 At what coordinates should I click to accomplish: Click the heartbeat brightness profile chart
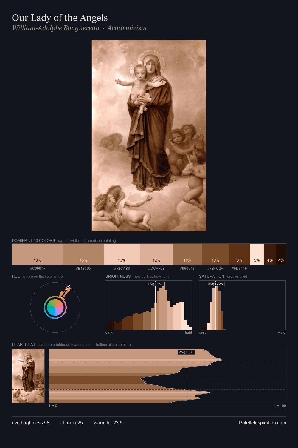coord(167,376)
